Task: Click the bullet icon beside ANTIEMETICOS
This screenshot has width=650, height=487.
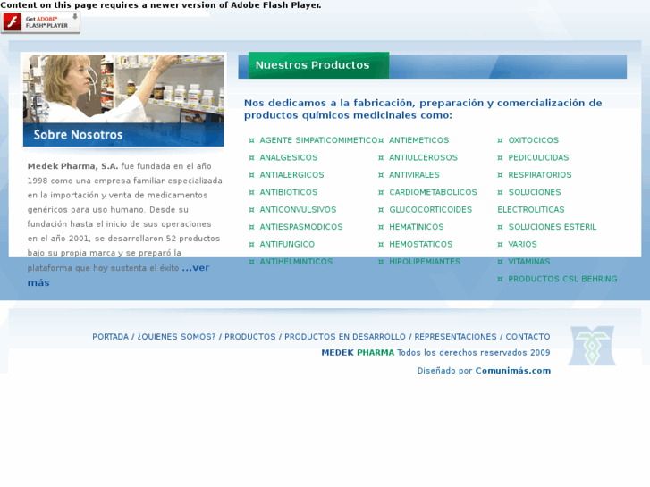Action: point(381,140)
